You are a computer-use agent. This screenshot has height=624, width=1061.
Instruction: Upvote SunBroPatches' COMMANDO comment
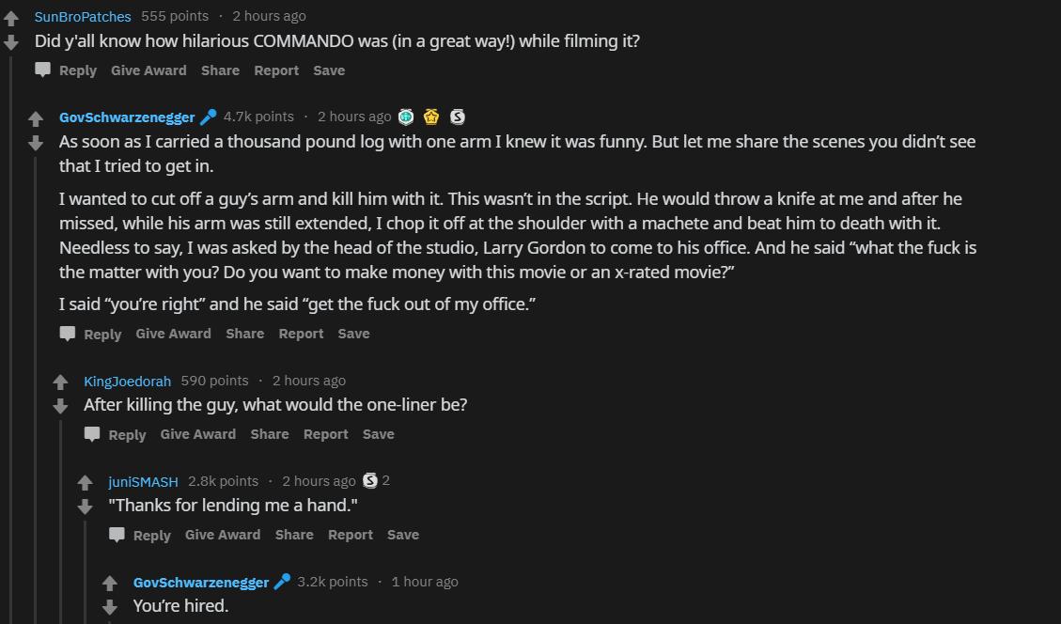tap(11, 18)
